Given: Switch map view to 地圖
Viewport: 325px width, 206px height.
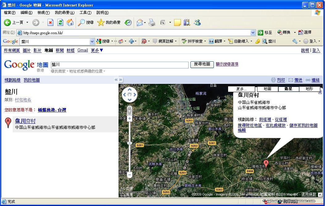Looking at the screenshot, I should click(267, 89).
